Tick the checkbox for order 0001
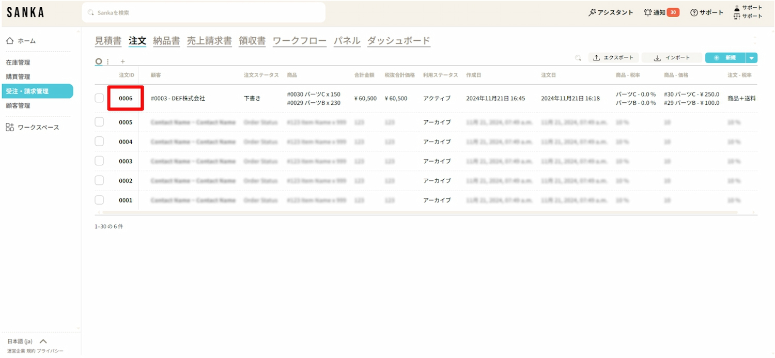775x358 pixels. click(99, 200)
